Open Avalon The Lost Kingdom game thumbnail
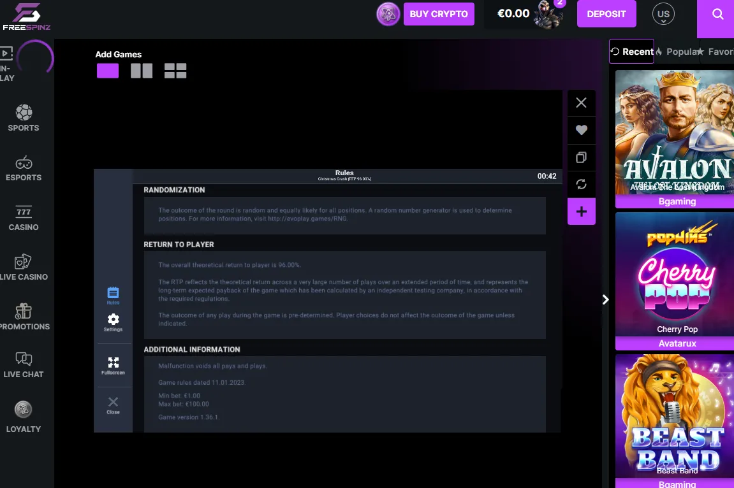The height and width of the screenshot is (488, 734). click(675, 133)
